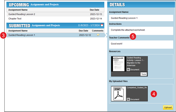This screenshot has width=176, height=112.
Task: Click the Comments column header
Action: (98, 31)
